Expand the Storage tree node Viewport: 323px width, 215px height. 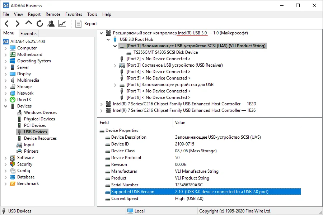5,87
